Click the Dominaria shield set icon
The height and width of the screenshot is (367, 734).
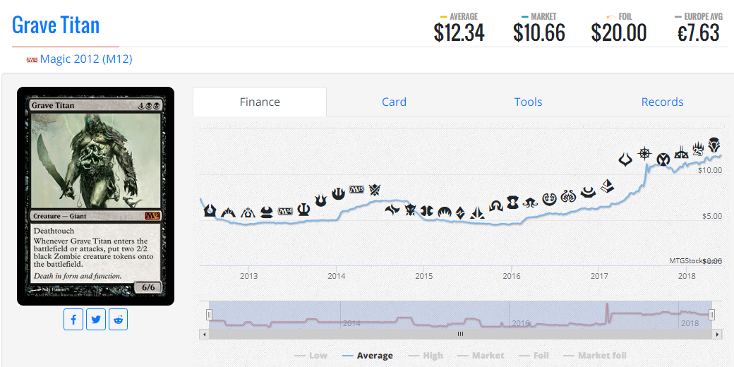pyautogui.click(x=714, y=144)
